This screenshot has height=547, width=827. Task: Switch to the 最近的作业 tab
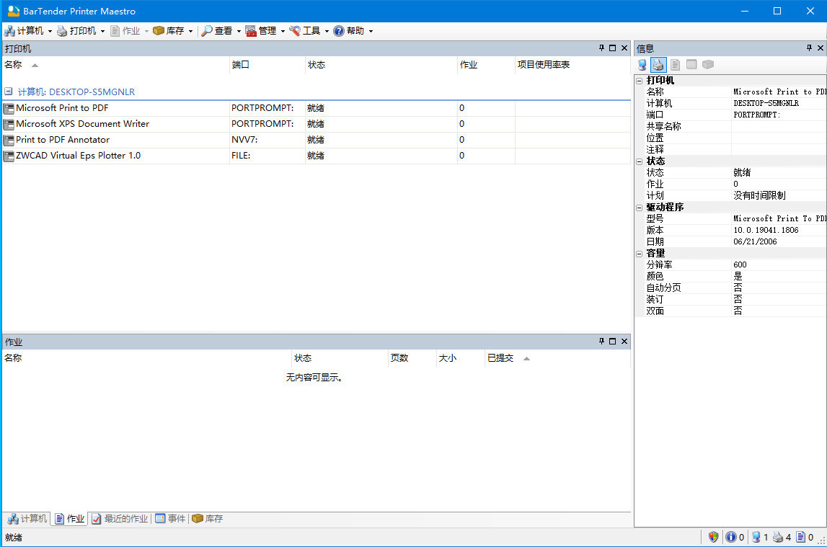(x=120, y=519)
